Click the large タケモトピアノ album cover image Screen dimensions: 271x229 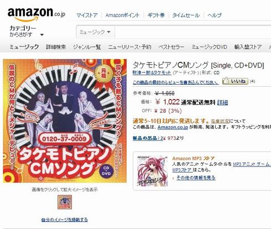(65, 121)
